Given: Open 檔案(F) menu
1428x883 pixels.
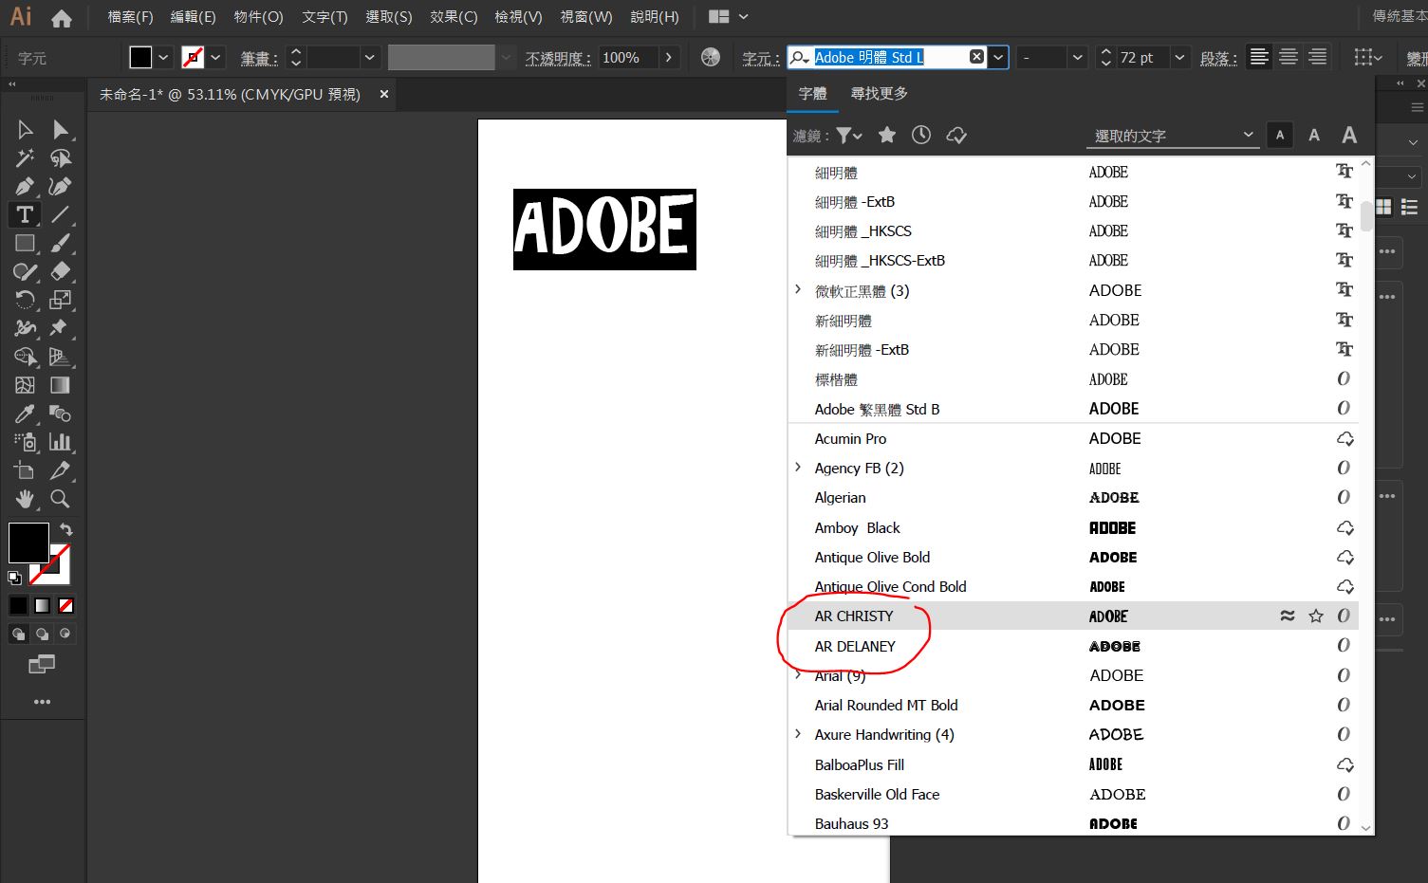Looking at the screenshot, I should coord(131,17).
